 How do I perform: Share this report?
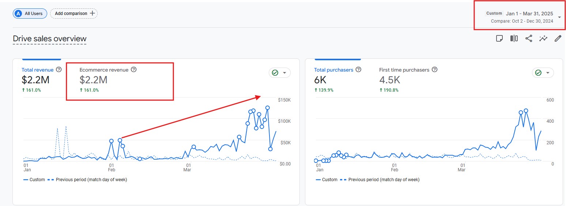pos(529,38)
